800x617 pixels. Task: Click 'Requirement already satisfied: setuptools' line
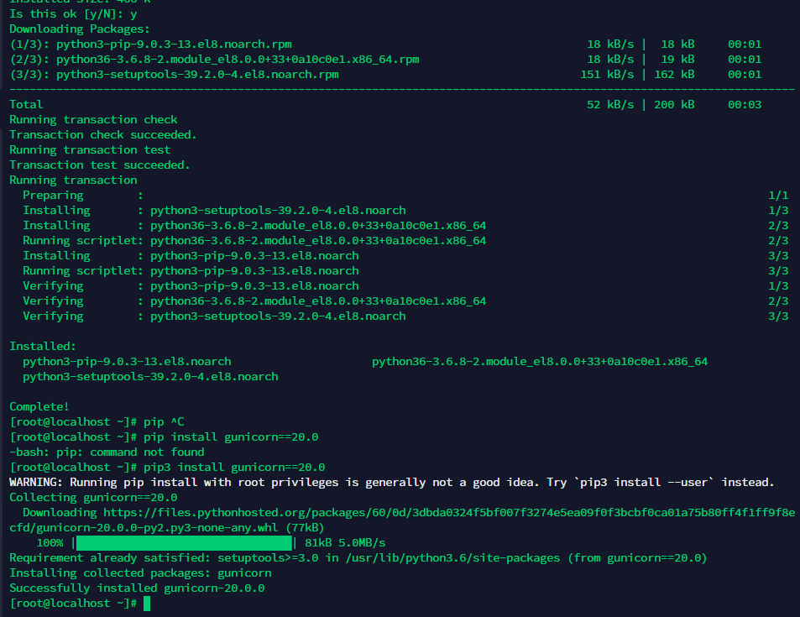pos(358,557)
